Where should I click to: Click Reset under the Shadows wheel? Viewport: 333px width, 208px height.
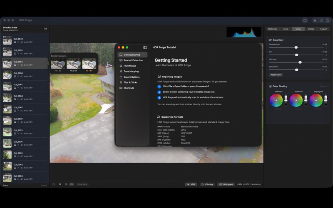278,109
